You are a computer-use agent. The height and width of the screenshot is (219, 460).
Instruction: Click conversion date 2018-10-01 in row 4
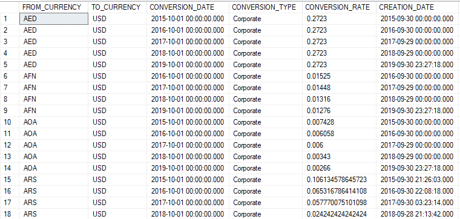tap(188, 53)
